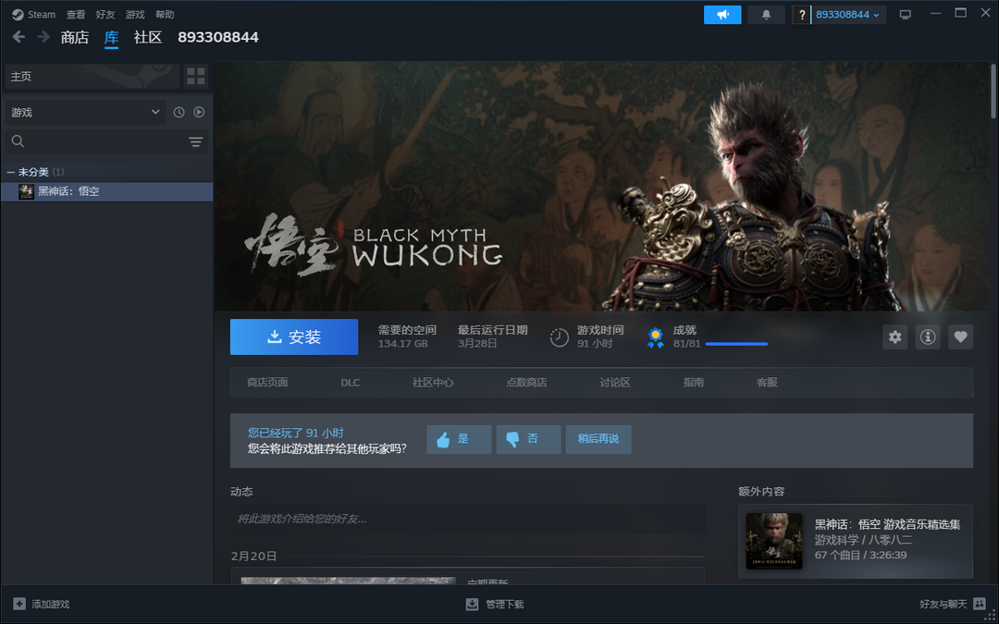Screen dimensions: 999x624
Task: Add game to favorites heart icon
Action: tap(960, 336)
